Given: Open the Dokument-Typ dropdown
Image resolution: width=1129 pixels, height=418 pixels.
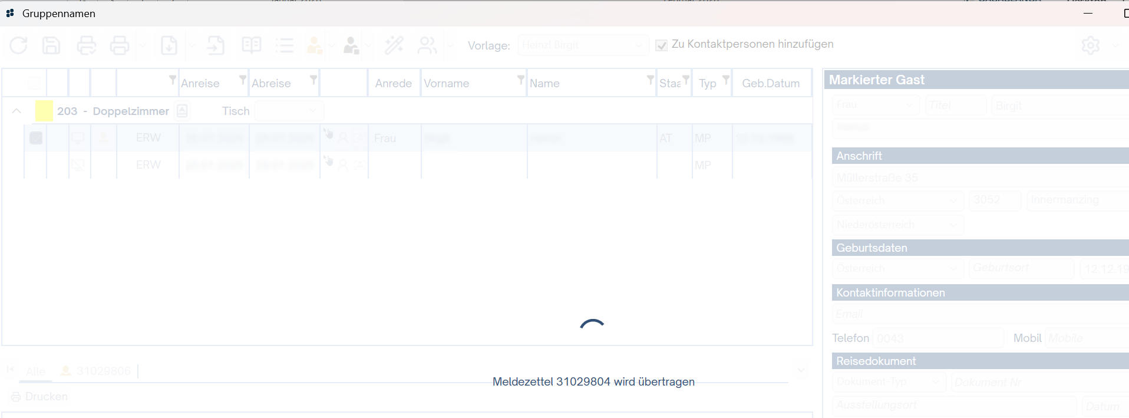Looking at the screenshot, I should [x=889, y=382].
